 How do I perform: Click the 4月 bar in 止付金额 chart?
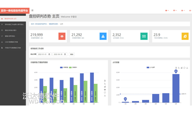[156, 98]
